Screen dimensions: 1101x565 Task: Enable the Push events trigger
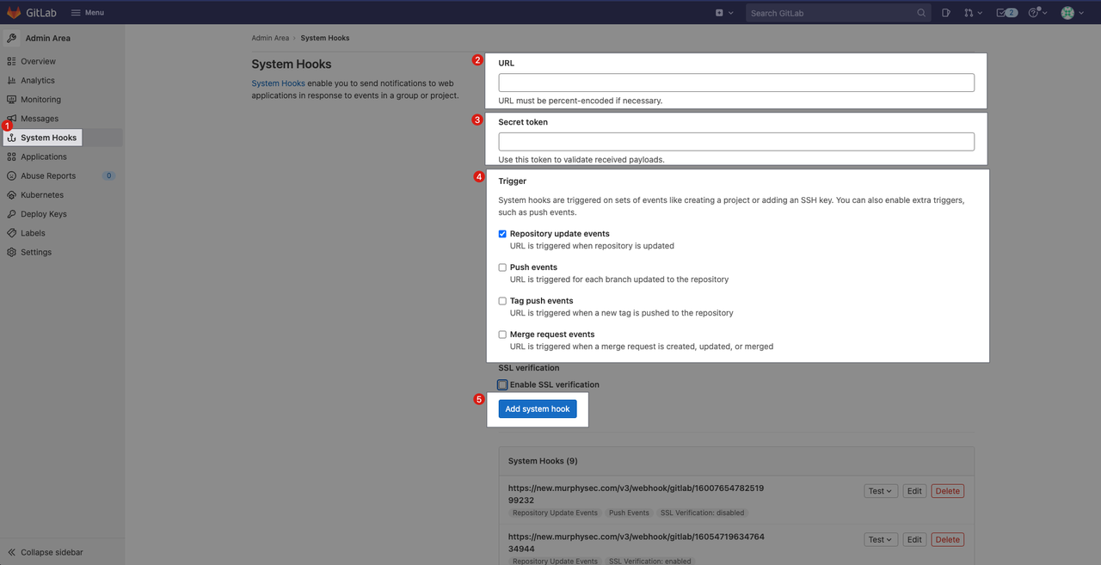point(502,267)
